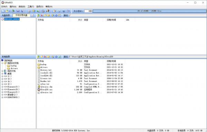This screenshot has width=207, height=132.
Task: Click 日期/时间 column header in upper file list
Action: click(114, 20)
